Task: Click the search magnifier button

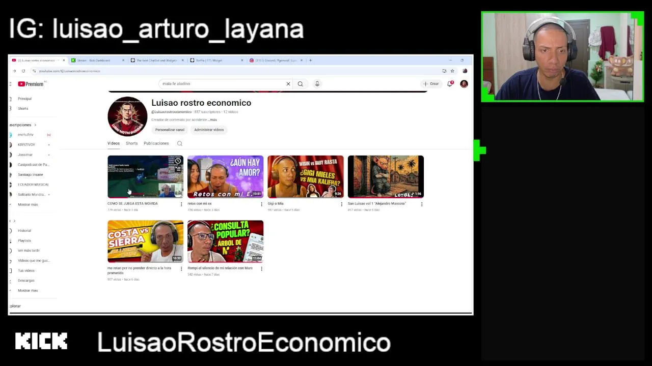Action: [x=300, y=84]
